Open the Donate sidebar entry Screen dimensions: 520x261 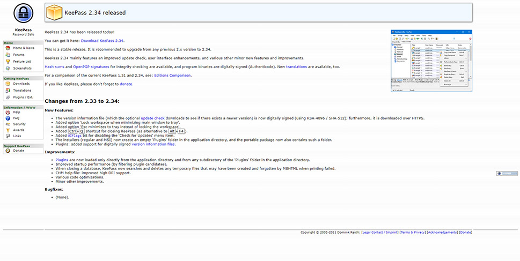19,151
